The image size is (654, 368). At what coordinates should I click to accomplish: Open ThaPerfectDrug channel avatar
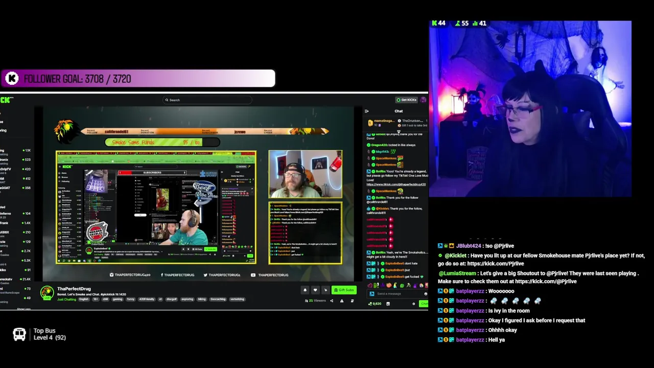point(47,292)
